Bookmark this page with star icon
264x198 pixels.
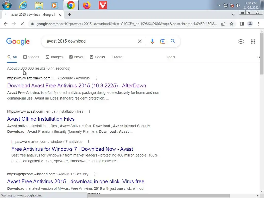coord(232,24)
